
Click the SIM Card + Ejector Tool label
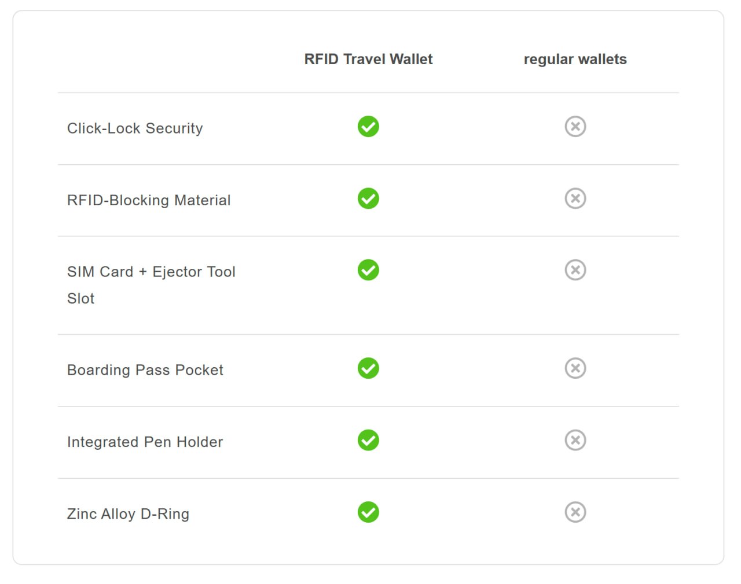151,272
